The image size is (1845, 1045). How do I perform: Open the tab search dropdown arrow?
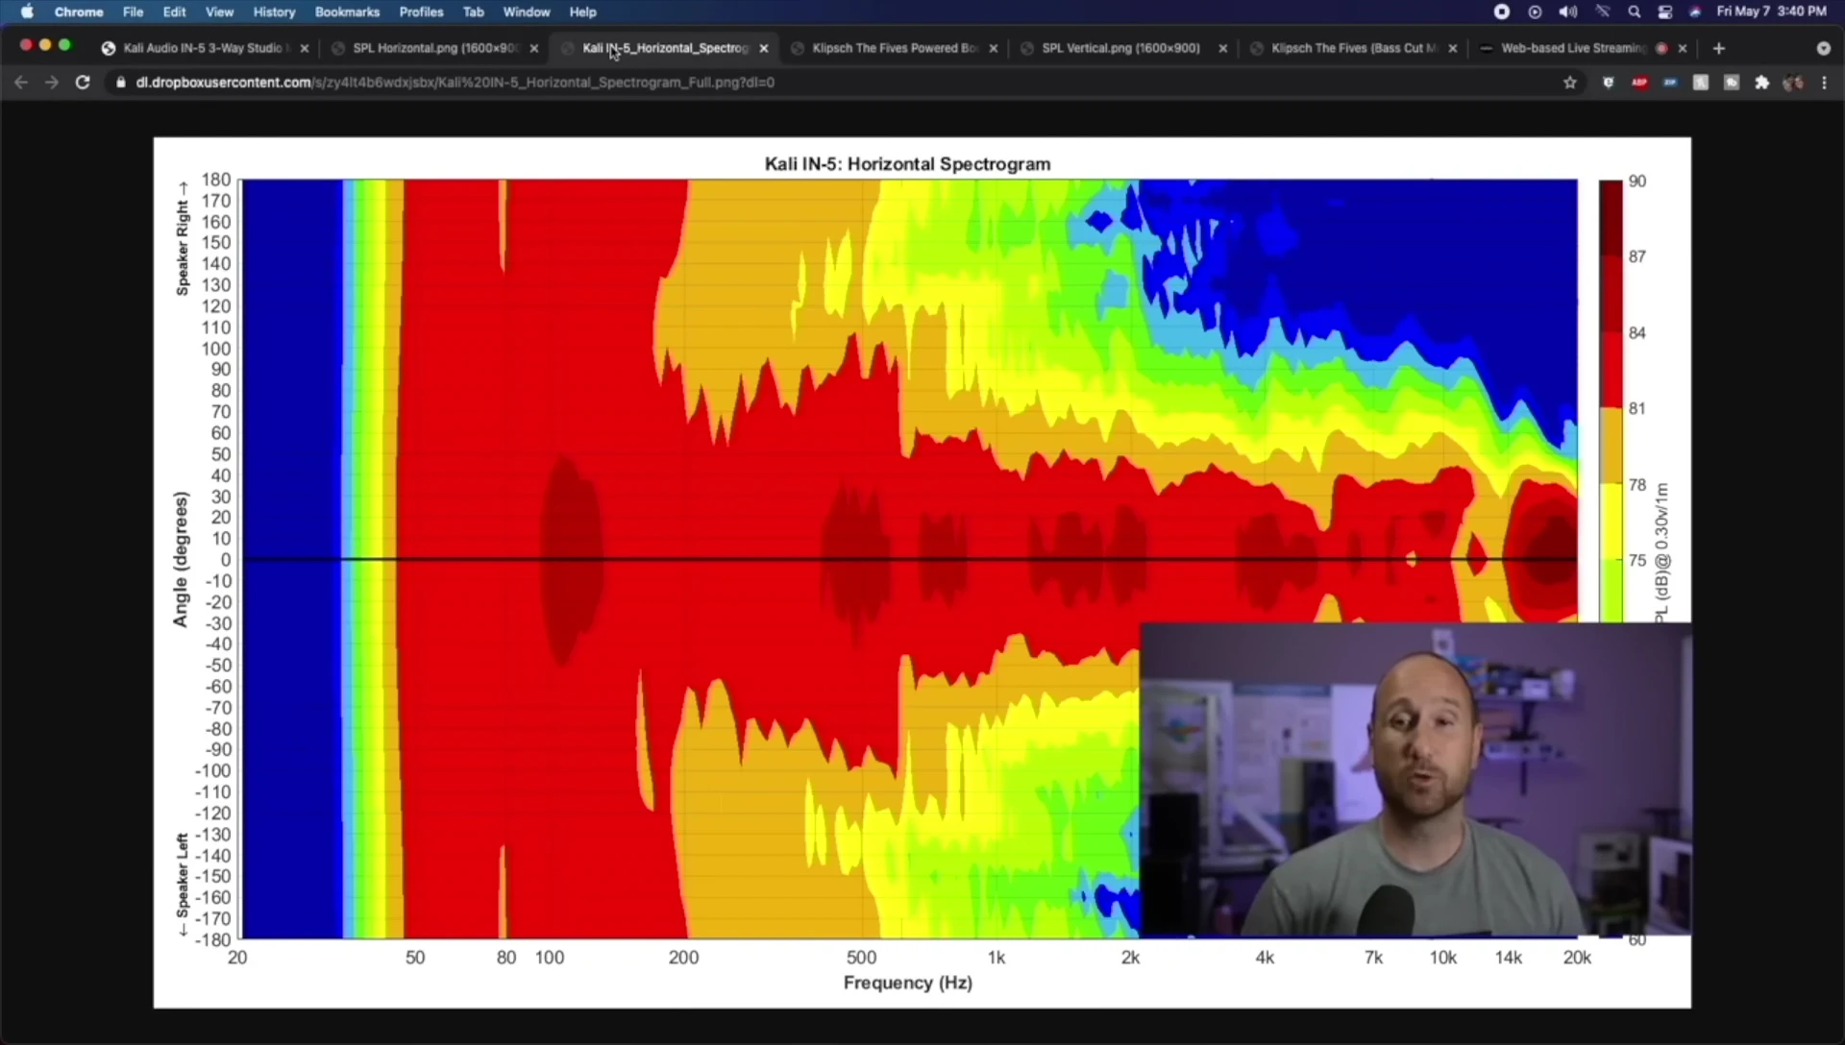[1824, 48]
